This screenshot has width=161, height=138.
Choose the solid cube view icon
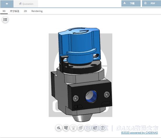point(81,128)
